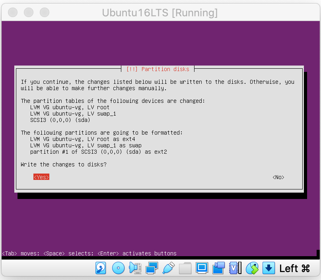The height and width of the screenshot is (280, 321).
Task: Click the 'Write the changes to disks?' text
Action: point(64,164)
